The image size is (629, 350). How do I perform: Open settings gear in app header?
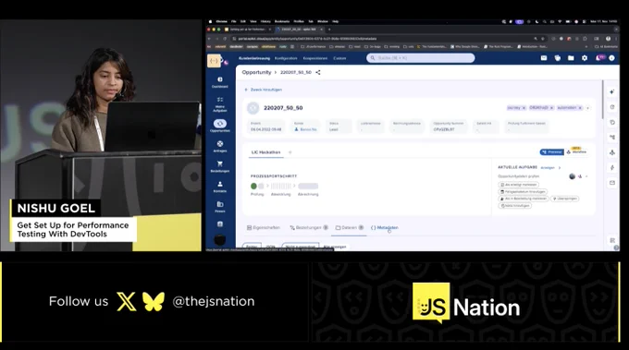(585, 58)
